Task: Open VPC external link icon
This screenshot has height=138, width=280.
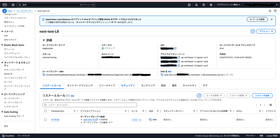Action: [x=175, y=48]
